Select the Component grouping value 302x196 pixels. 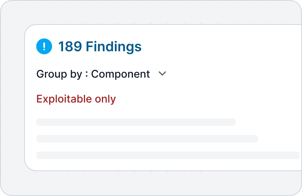click(x=120, y=74)
